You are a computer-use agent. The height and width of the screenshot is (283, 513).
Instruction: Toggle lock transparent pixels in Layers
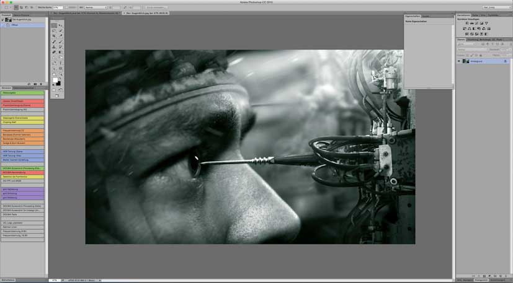(468, 55)
